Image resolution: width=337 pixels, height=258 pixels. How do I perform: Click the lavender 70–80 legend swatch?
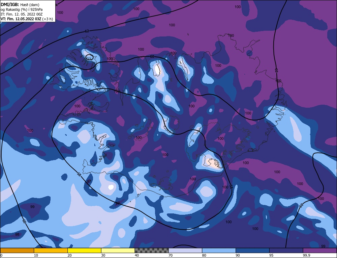185,251
